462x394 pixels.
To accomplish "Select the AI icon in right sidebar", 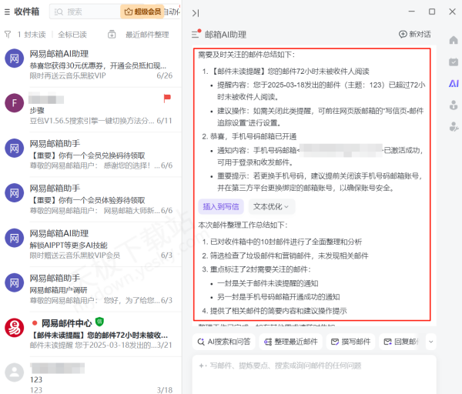I will pos(454,83).
